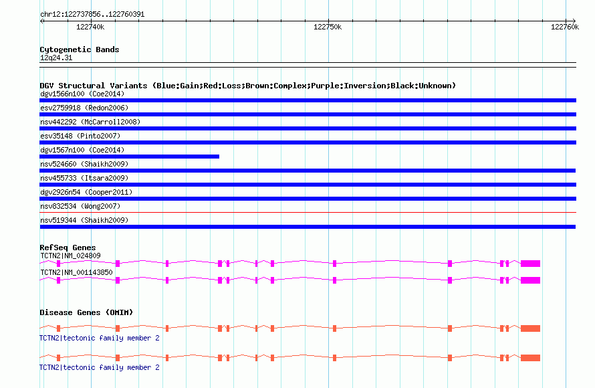Click the 122750k ruler tick label
The width and height of the screenshot is (595, 388).
[328, 27]
